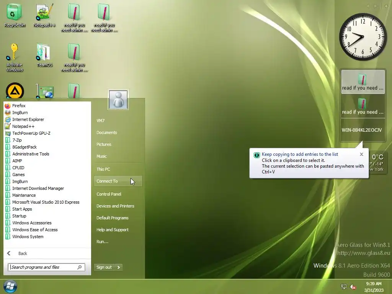The height and width of the screenshot is (294, 392).
Task: Click the TechPowerUp GPU-Z program icon
Action: (8, 133)
